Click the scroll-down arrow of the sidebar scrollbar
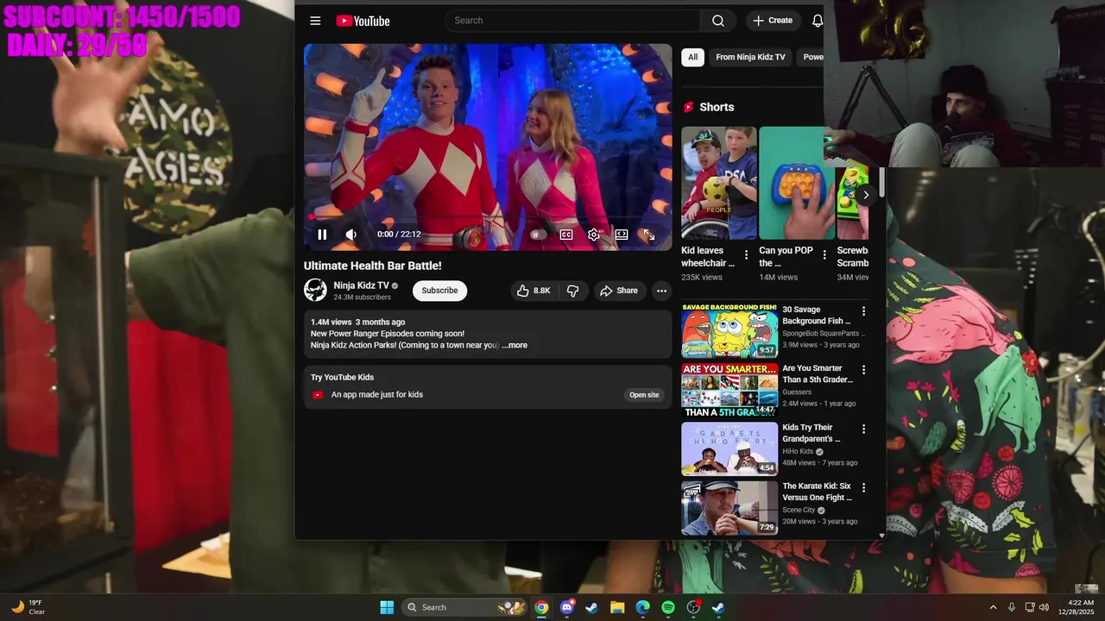This screenshot has height=621, width=1105. click(x=881, y=536)
